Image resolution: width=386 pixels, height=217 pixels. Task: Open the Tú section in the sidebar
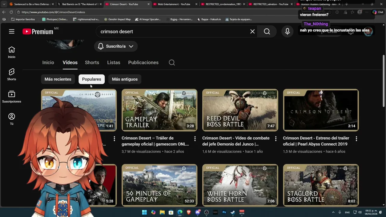point(11,119)
